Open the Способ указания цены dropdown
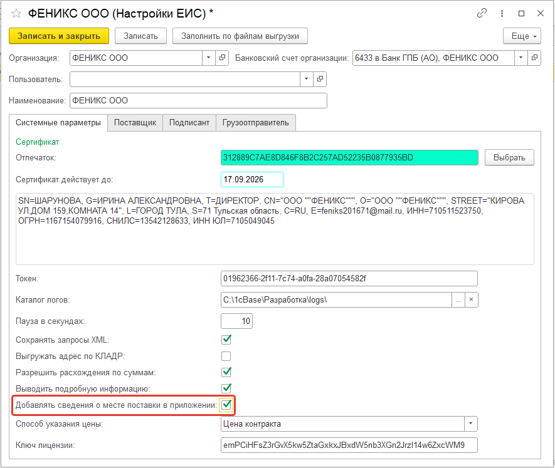 471,424
